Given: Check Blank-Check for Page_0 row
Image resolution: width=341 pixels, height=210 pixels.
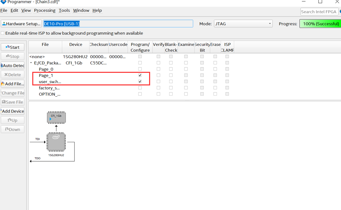Looking at the screenshot, I should [x=171, y=69].
